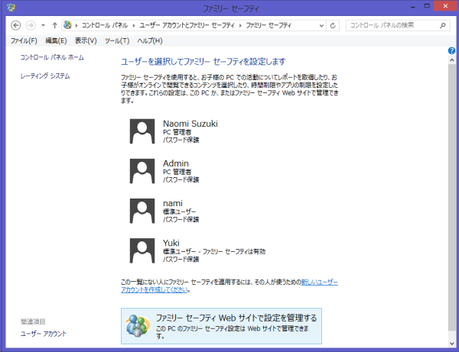Select the Admin account avatar
The height and width of the screenshot is (352, 459).
pos(142,171)
